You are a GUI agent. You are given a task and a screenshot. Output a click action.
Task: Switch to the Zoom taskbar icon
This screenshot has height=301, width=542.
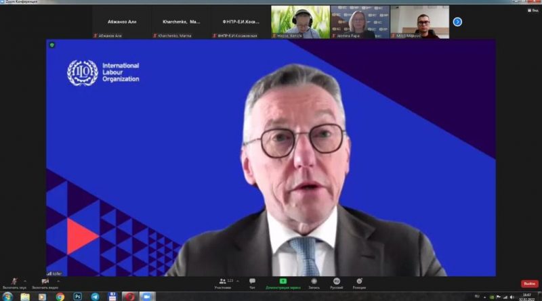pyautogui.click(x=147, y=296)
